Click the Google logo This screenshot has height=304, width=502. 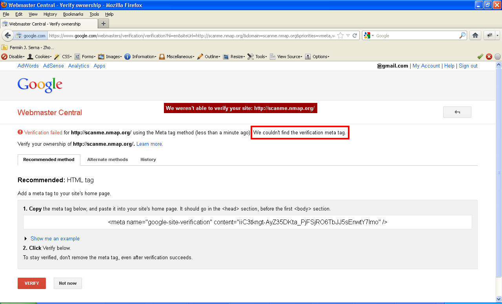(40, 85)
